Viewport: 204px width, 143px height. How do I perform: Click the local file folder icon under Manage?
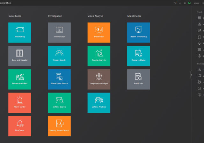(x=199, y=76)
